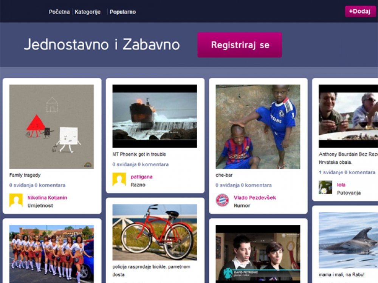Screen dimensions: 378x283
Task: Click Nikolina Koljanin's yellow avatar icon
Action: (16, 200)
